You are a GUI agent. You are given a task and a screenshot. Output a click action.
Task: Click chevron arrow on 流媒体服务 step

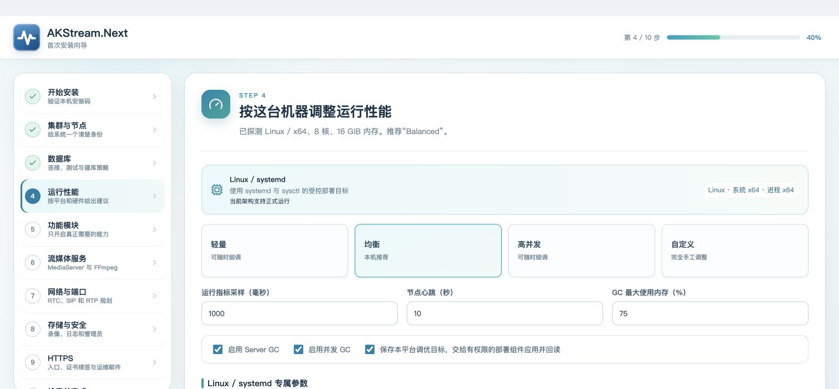[x=154, y=263]
